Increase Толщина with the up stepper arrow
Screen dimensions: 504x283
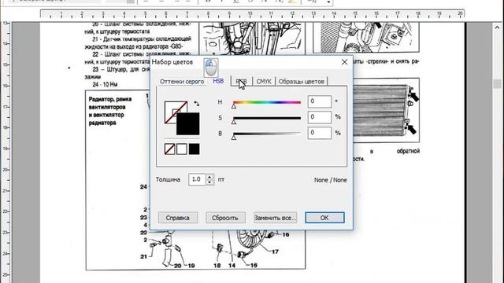(209, 177)
